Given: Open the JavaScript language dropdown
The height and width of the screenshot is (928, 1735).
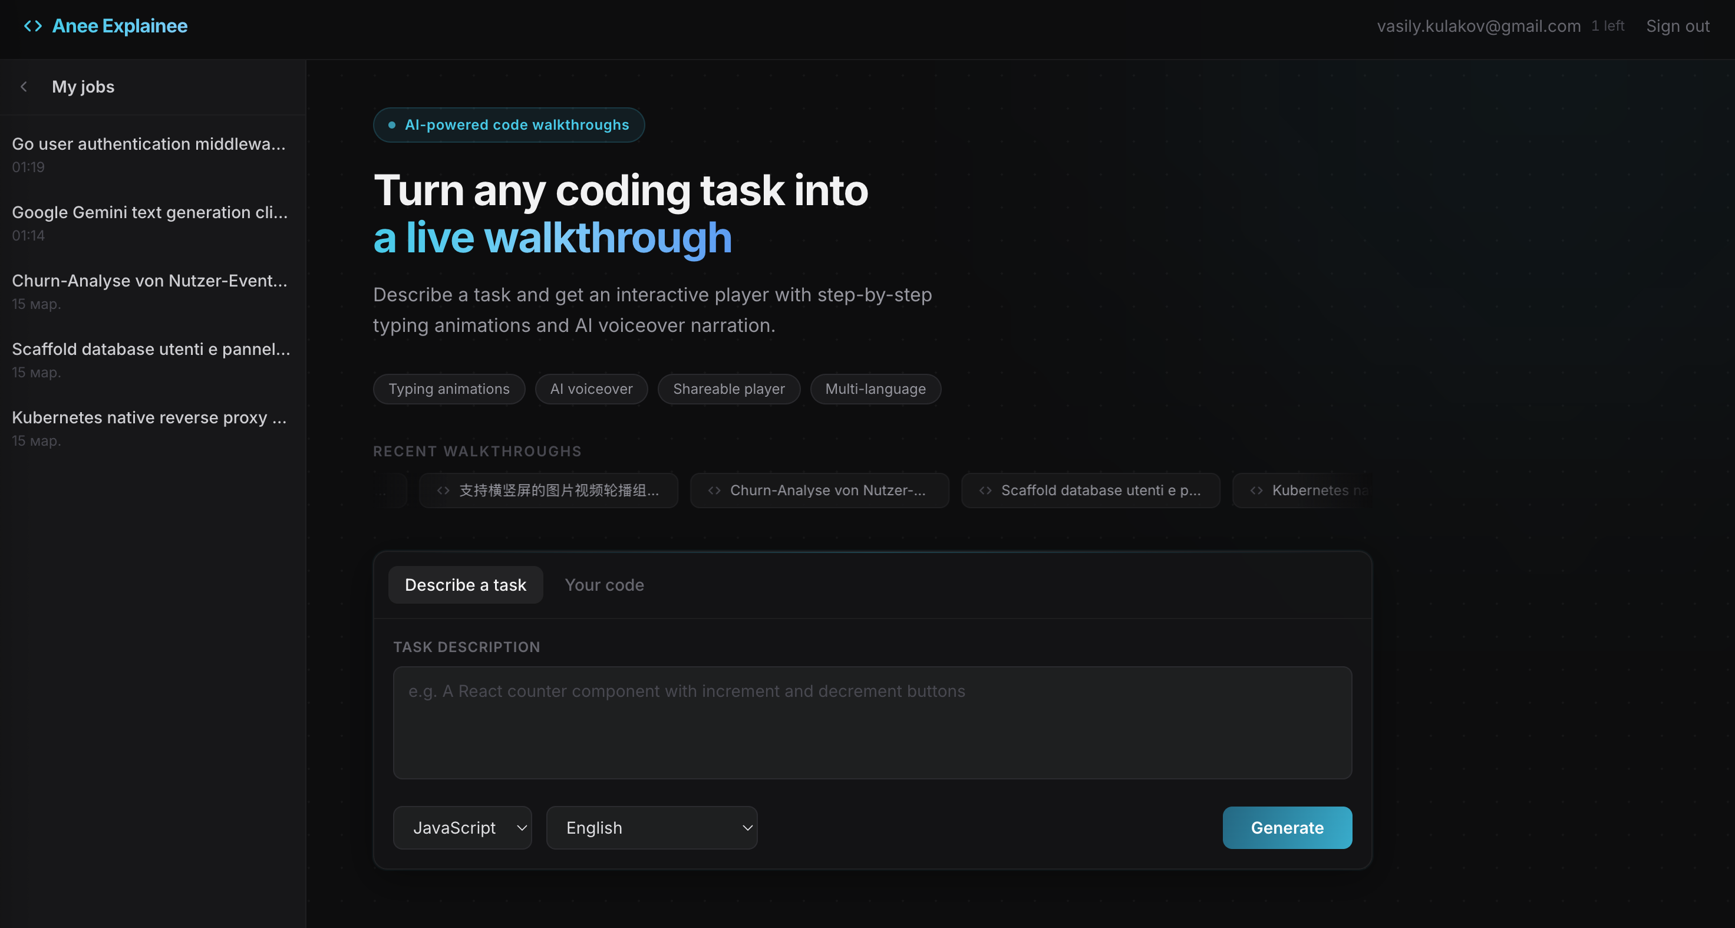Looking at the screenshot, I should (x=462, y=828).
